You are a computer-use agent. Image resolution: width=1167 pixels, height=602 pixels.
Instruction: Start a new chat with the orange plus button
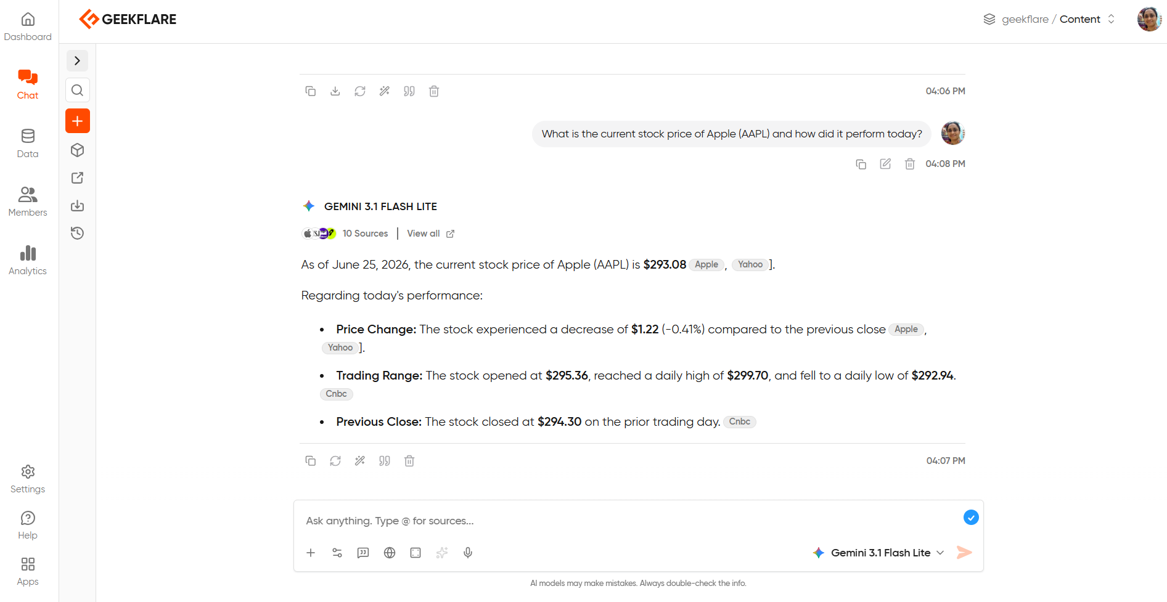coord(78,121)
